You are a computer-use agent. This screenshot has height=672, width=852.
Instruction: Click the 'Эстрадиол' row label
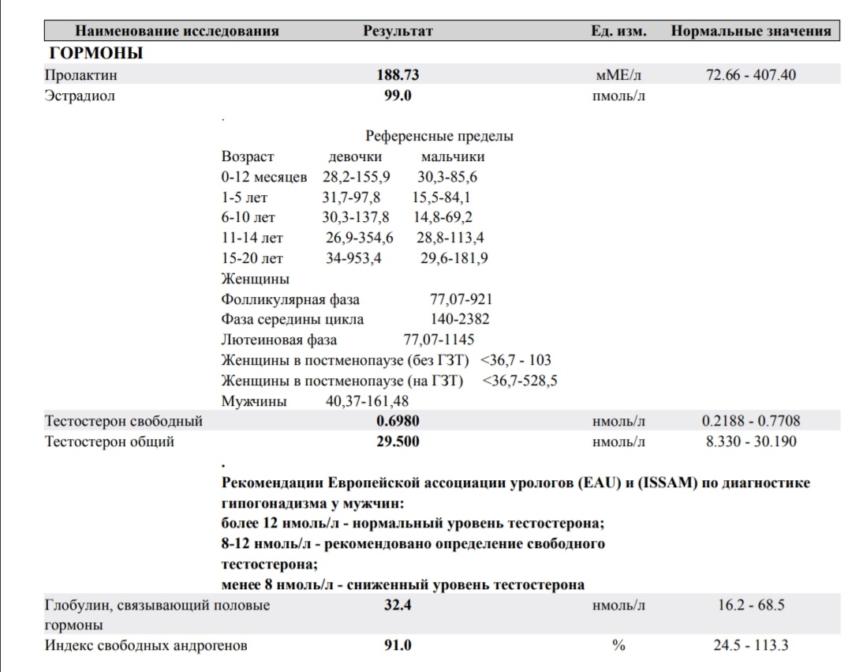tap(80, 96)
